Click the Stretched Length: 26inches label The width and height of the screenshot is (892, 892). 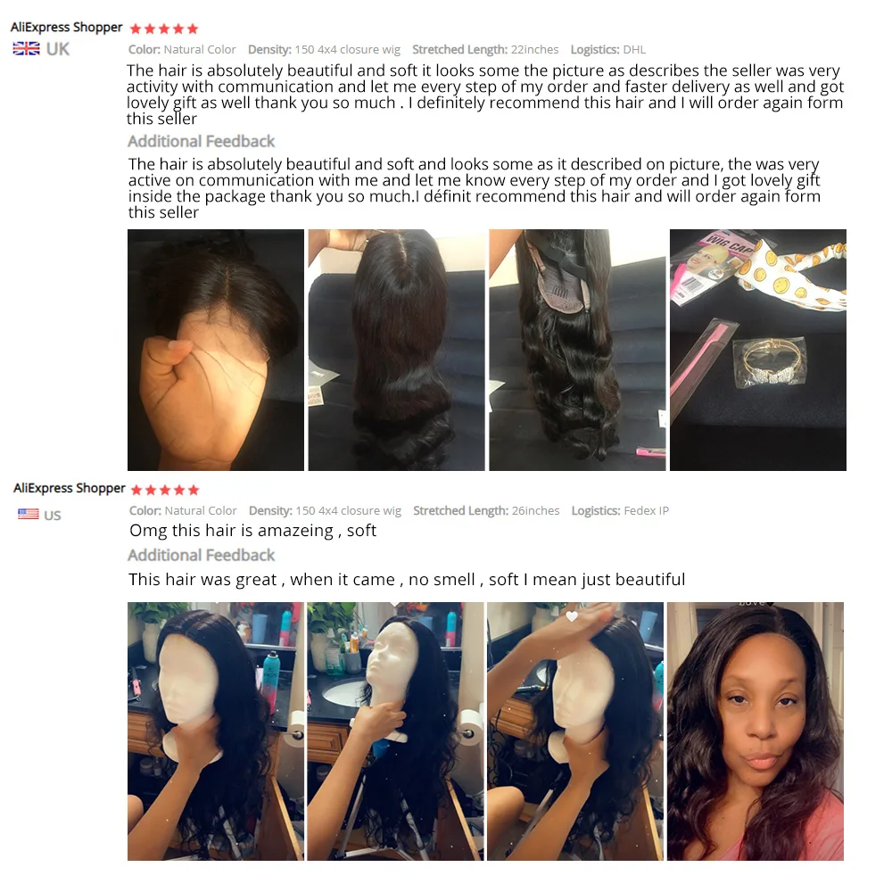tap(486, 511)
